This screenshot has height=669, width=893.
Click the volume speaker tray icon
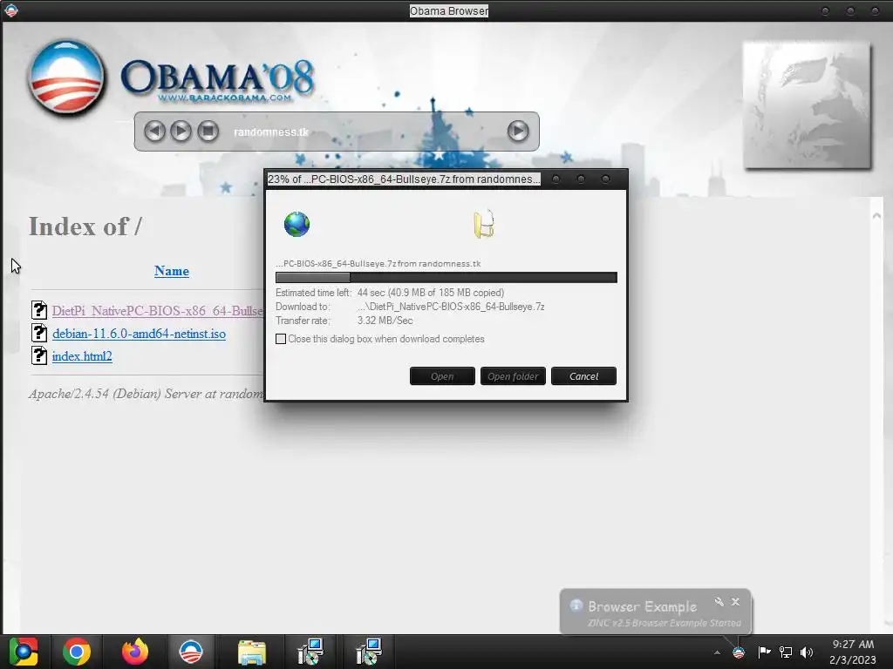[x=807, y=652]
